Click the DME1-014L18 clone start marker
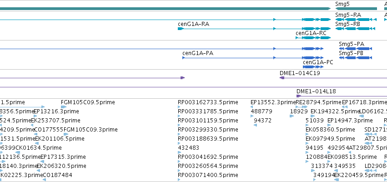The image size is (387, 182). [299, 96]
